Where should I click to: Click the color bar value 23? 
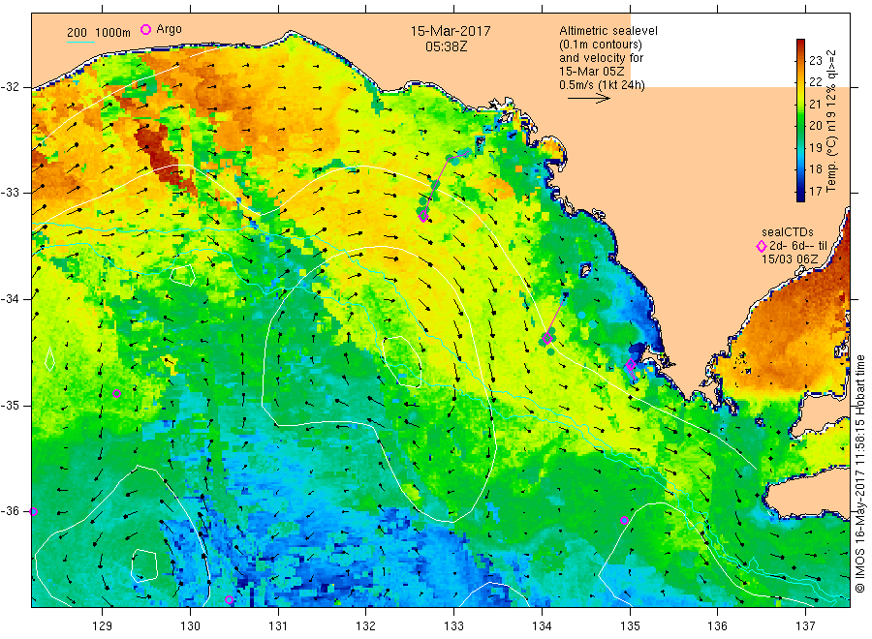tap(815, 61)
